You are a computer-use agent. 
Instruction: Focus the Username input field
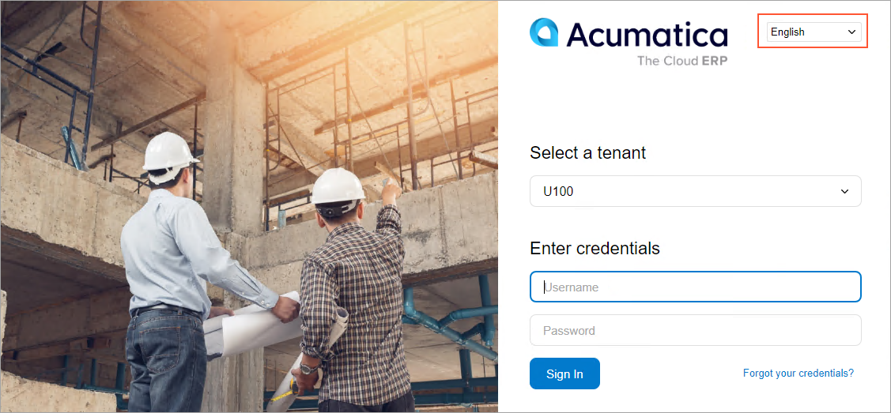(695, 287)
